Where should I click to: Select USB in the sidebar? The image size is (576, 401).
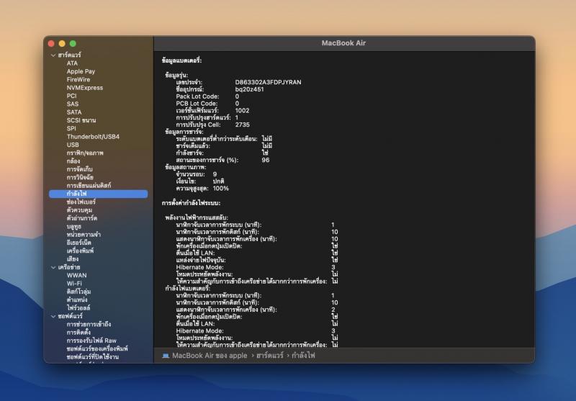[x=73, y=145]
